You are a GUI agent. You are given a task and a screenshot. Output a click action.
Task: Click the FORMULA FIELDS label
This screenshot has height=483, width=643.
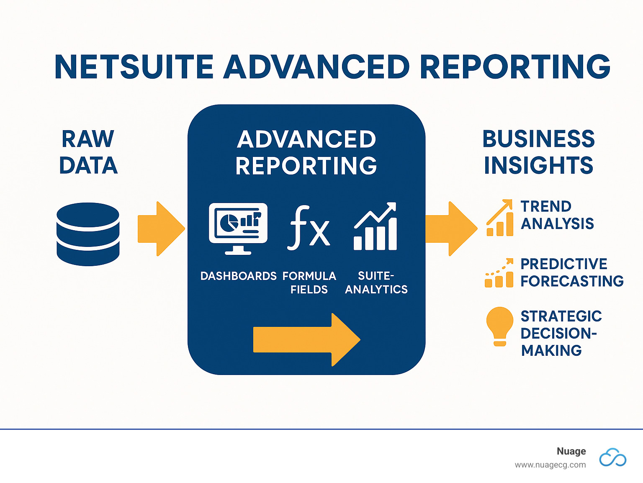tap(309, 283)
